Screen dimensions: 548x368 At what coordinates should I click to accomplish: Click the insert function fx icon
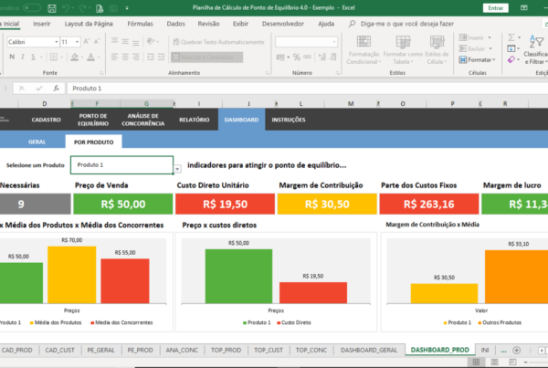coord(56,88)
